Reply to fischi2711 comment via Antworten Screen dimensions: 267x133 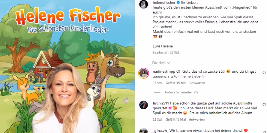197,120
